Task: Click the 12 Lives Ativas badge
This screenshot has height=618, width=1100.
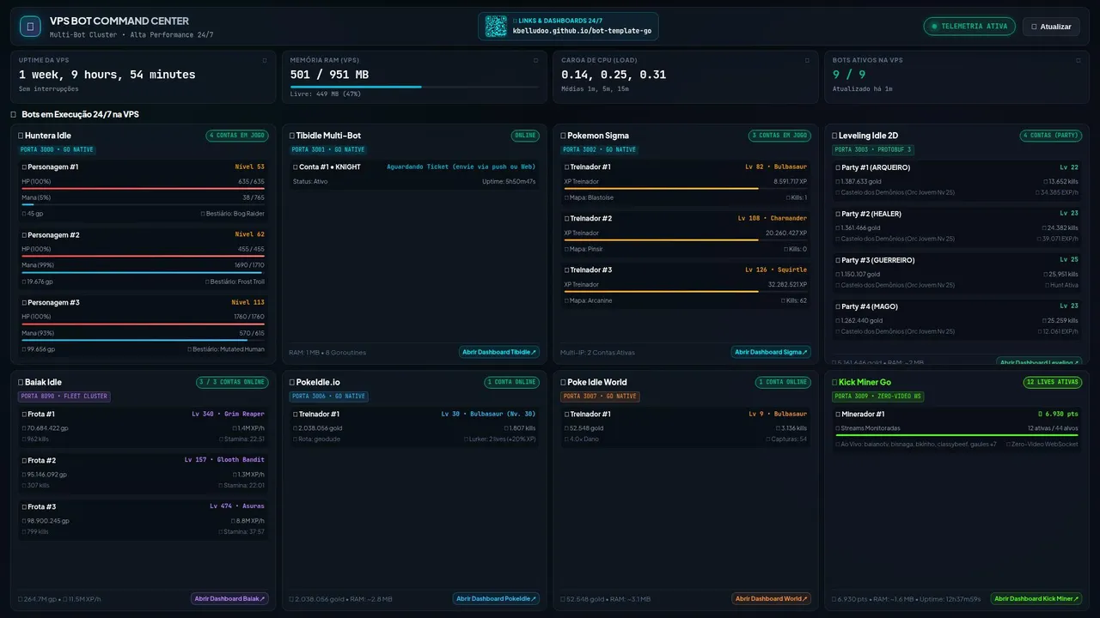Action: point(1053,382)
